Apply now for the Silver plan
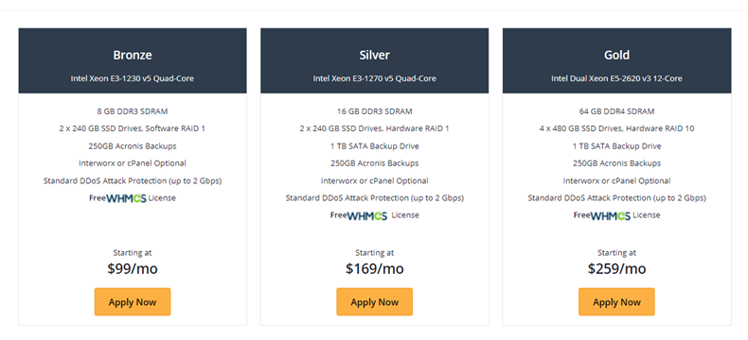Screen dimensions: 748x340 coord(375,302)
